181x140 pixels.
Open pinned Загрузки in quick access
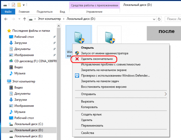point(21,43)
